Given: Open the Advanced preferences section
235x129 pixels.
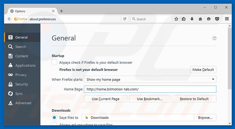Looking at the screenshot, I should click(23, 103).
